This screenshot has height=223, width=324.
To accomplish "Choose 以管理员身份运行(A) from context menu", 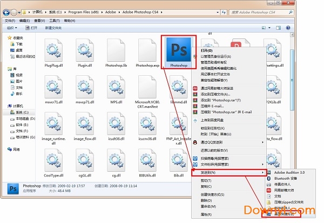I will tap(216, 56).
